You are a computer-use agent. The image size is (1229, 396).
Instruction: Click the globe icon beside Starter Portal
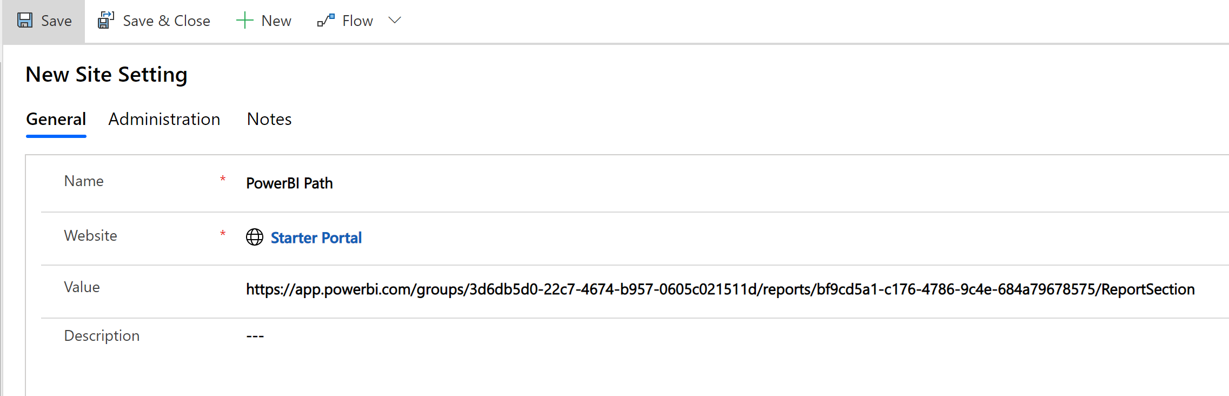(x=255, y=237)
